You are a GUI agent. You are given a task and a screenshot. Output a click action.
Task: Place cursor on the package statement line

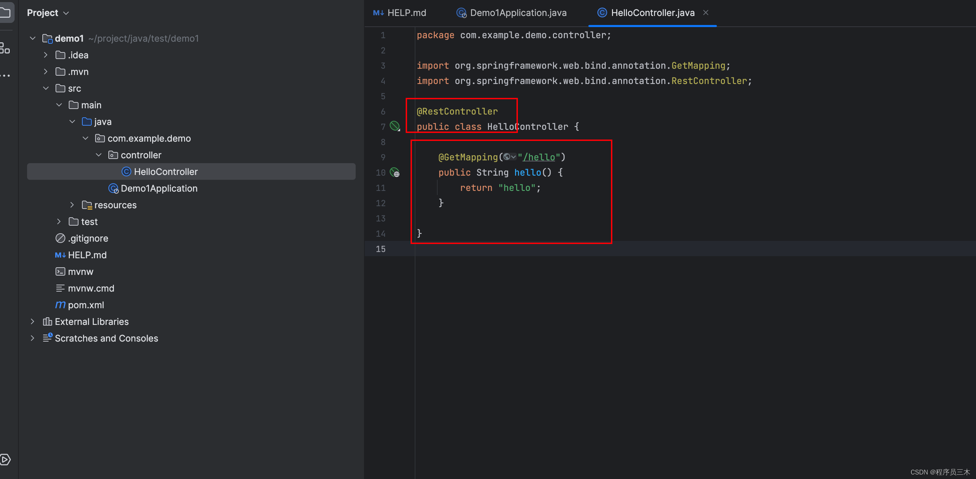[514, 35]
